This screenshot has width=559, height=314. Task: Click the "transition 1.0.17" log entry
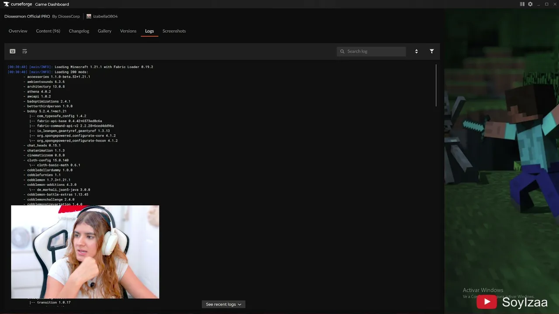54,303
